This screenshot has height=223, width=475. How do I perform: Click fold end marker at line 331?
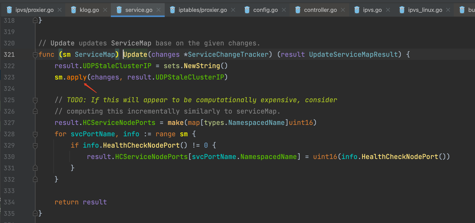click(35, 168)
